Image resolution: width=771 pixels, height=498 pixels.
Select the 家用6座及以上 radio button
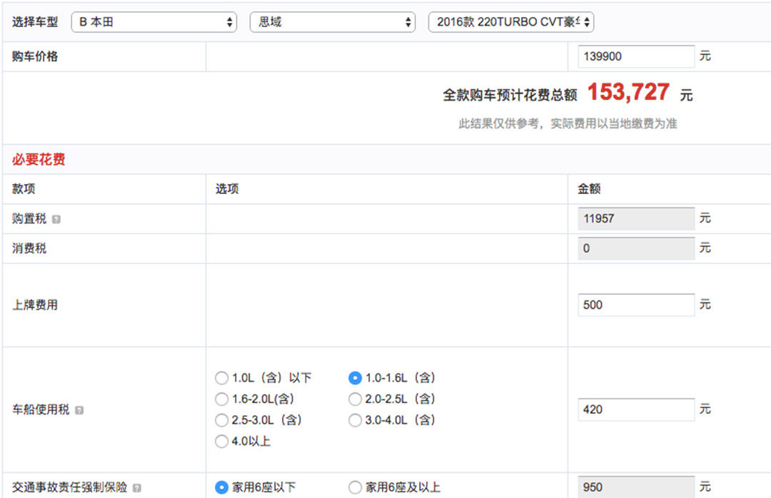[355, 488]
